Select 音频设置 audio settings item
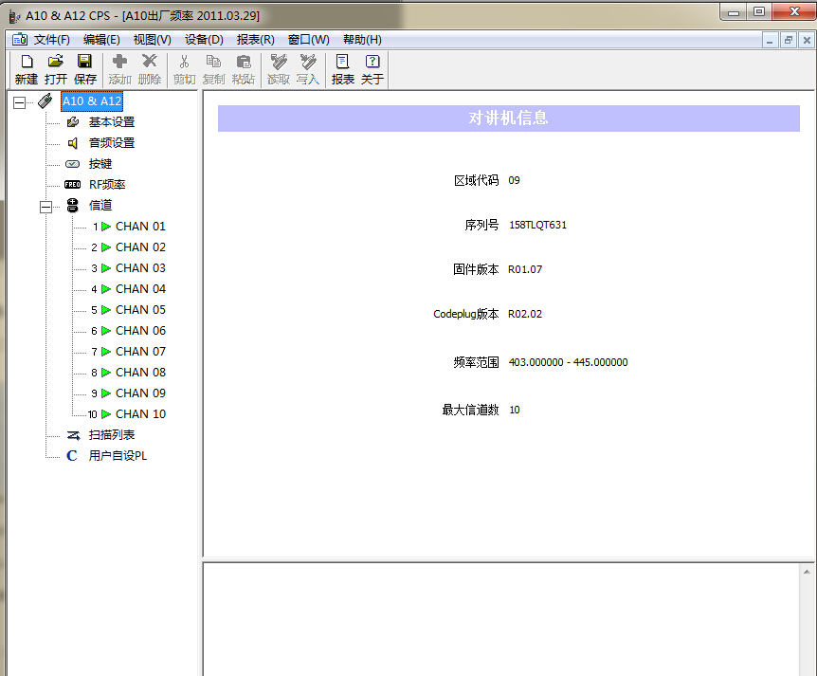Image resolution: width=817 pixels, height=676 pixels. [112, 143]
